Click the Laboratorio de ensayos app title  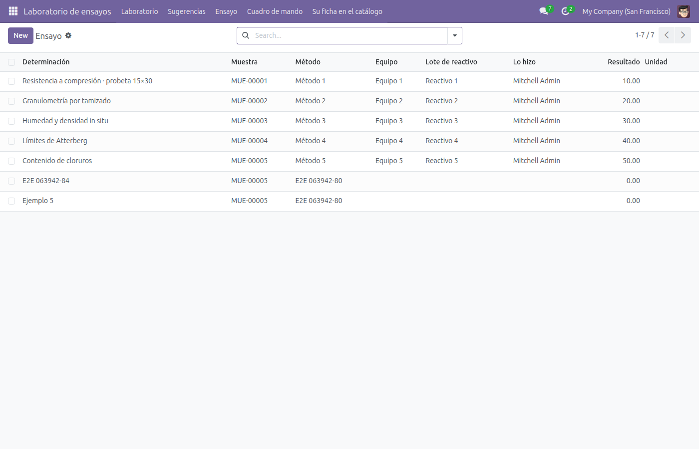(67, 11)
